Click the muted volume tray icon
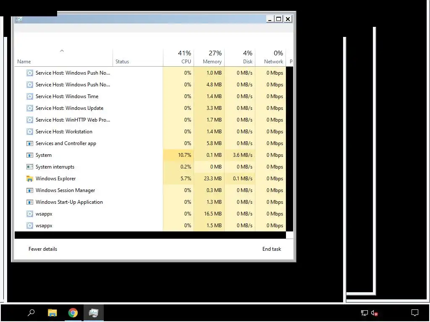Viewport: 430px width, 322px height. pos(374,313)
